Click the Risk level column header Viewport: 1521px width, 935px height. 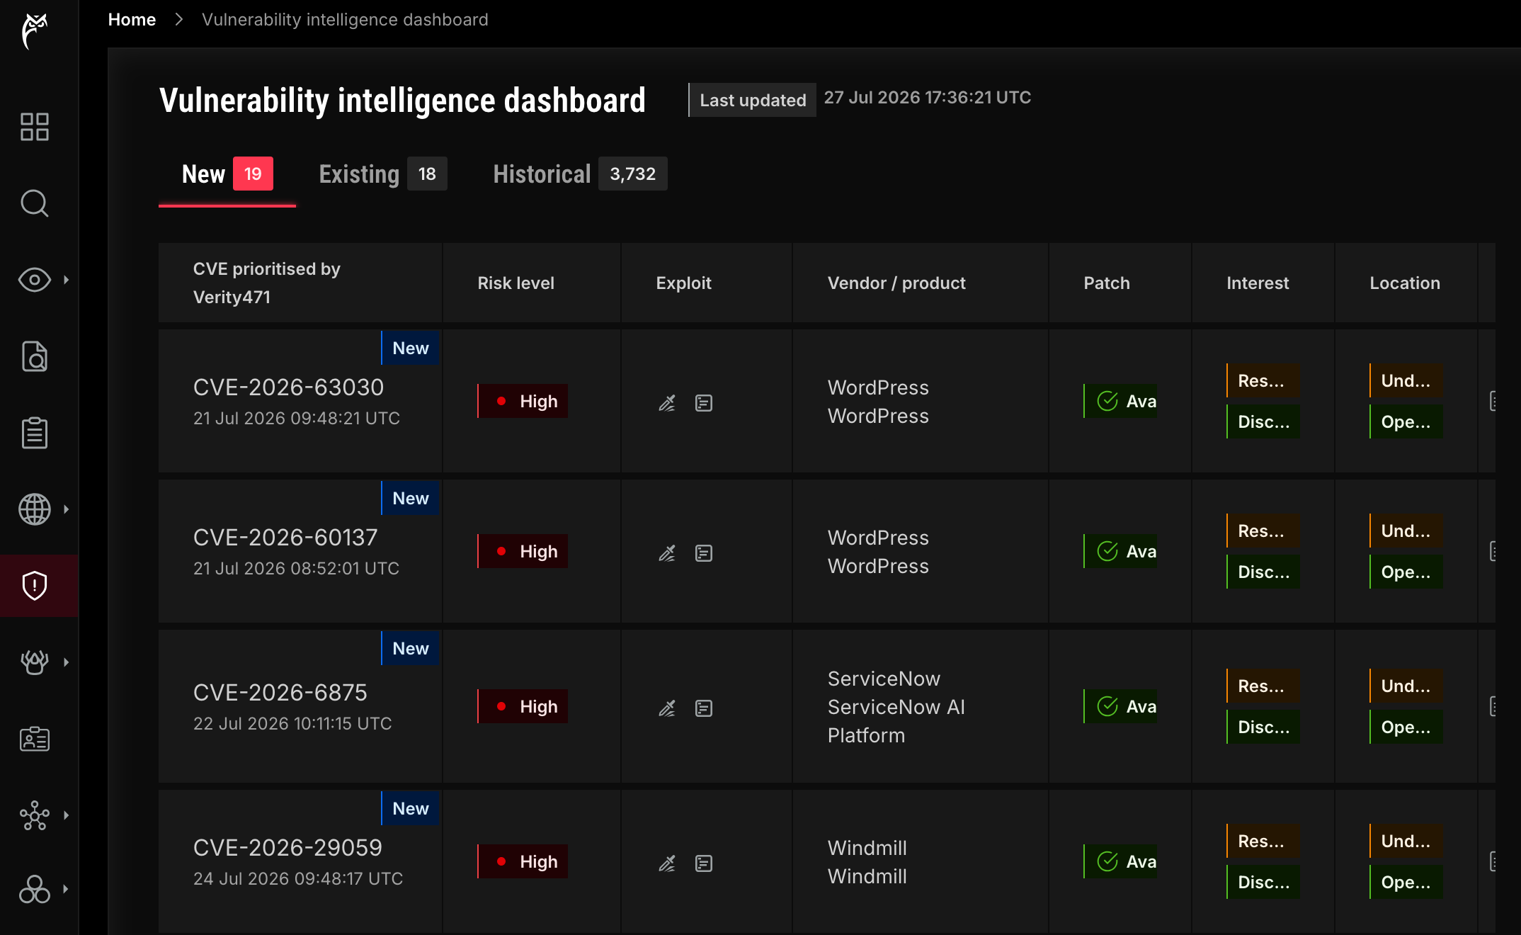pyautogui.click(x=515, y=283)
